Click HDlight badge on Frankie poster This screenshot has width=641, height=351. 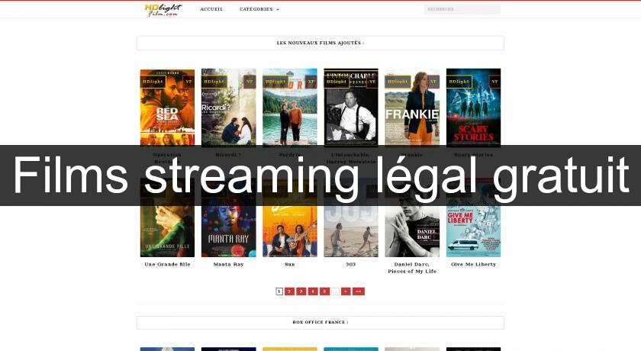pyautogui.click(x=398, y=82)
